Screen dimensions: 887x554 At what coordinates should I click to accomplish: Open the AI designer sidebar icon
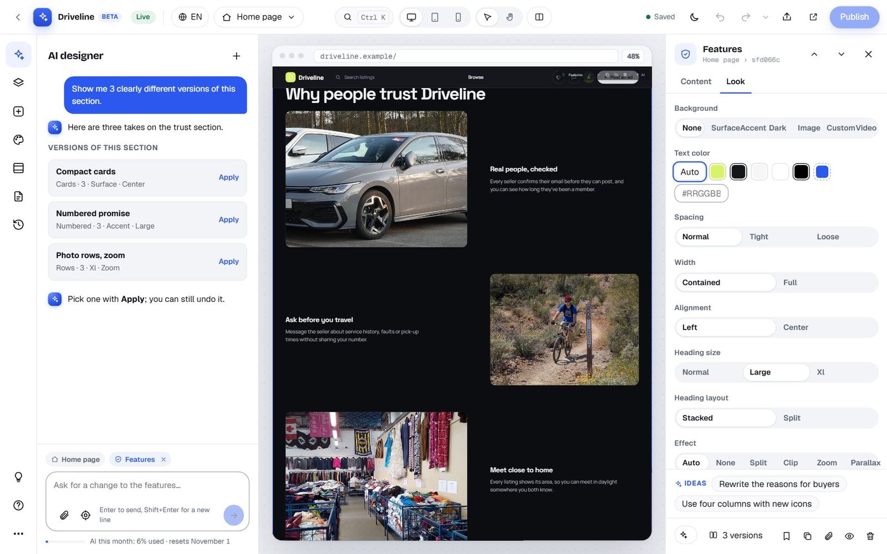(x=18, y=54)
